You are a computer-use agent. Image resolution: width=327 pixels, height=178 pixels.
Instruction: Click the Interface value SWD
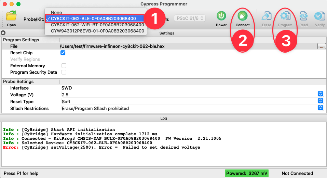(67, 88)
